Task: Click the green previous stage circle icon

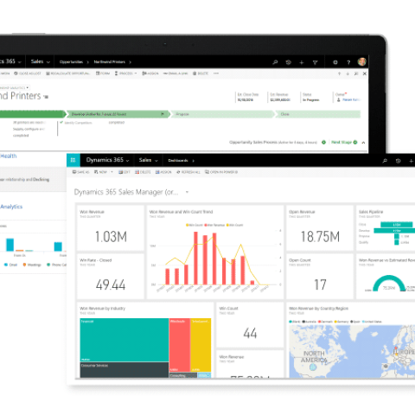Action: coord(323,143)
